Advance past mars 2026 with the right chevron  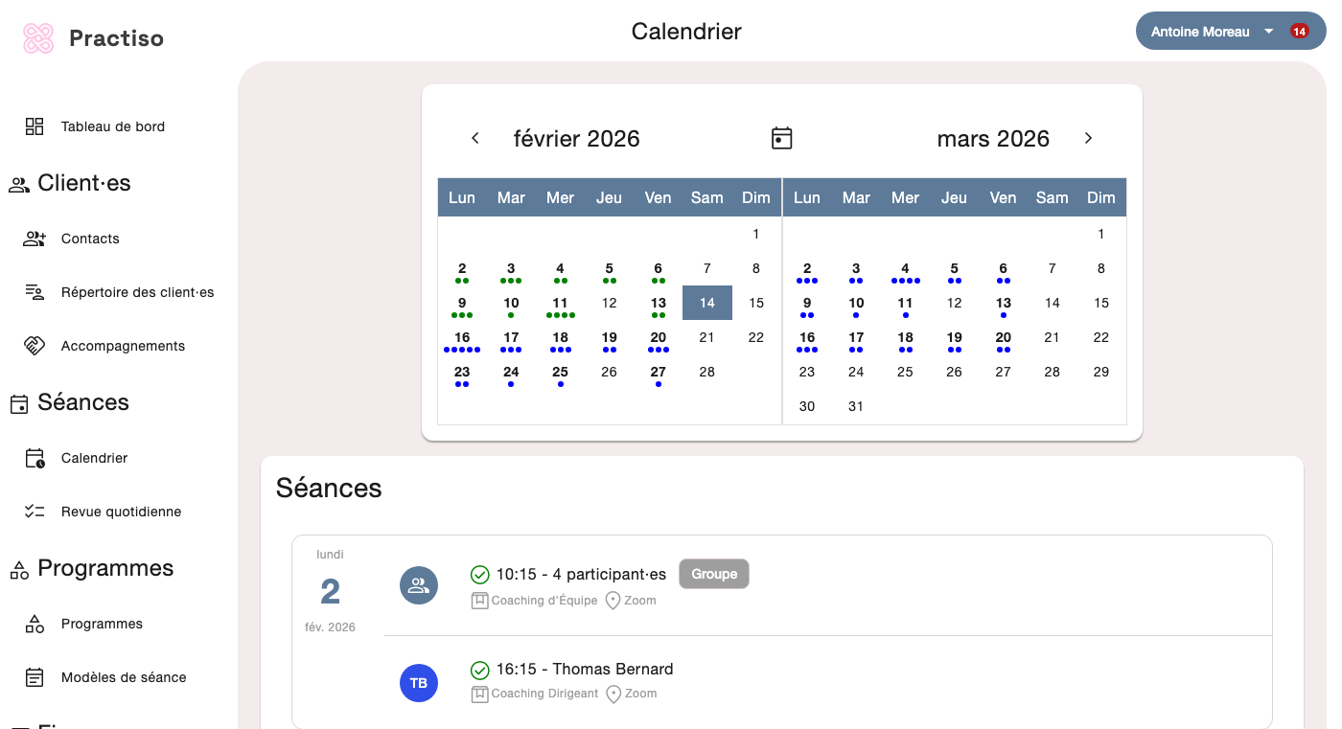(1088, 137)
